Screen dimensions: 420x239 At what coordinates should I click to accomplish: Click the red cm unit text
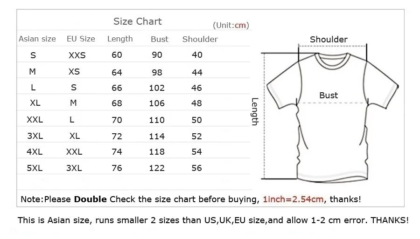tap(240, 26)
